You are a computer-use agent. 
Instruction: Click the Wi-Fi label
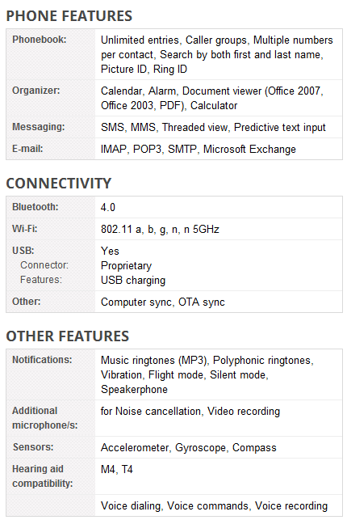(x=25, y=229)
